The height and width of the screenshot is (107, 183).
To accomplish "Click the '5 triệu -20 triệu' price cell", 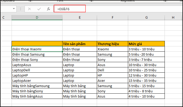I will [146, 54].
